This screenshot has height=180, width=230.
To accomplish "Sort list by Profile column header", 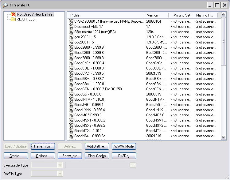I will coord(106,15).
